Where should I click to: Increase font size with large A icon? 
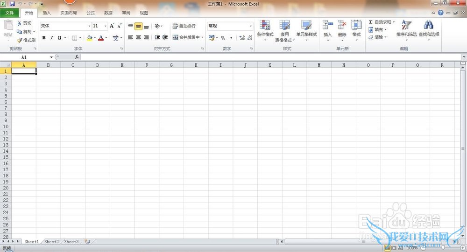click(112, 26)
